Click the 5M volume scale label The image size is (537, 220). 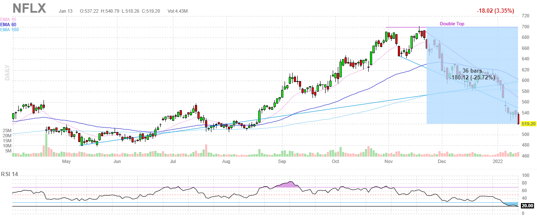click(x=8, y=150)
